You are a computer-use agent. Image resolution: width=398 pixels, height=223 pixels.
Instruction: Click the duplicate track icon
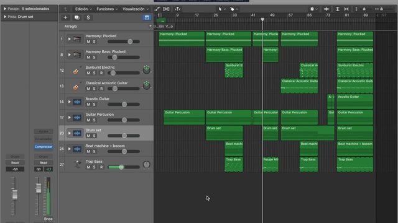76,17
